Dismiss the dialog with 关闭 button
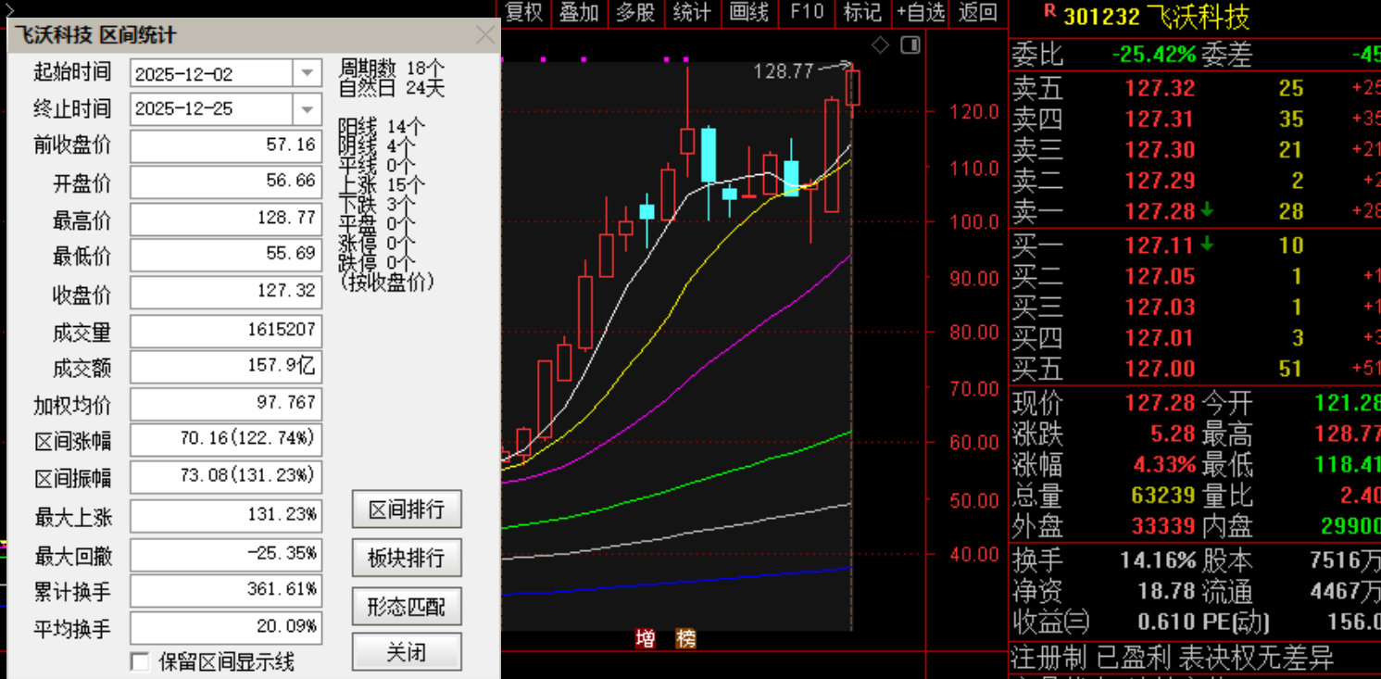 tap(407, 653)
